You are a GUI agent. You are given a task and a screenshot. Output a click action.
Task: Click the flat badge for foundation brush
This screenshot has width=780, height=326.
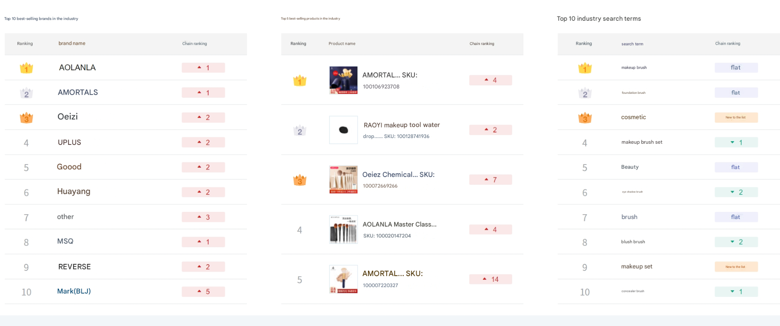[736, 93]
